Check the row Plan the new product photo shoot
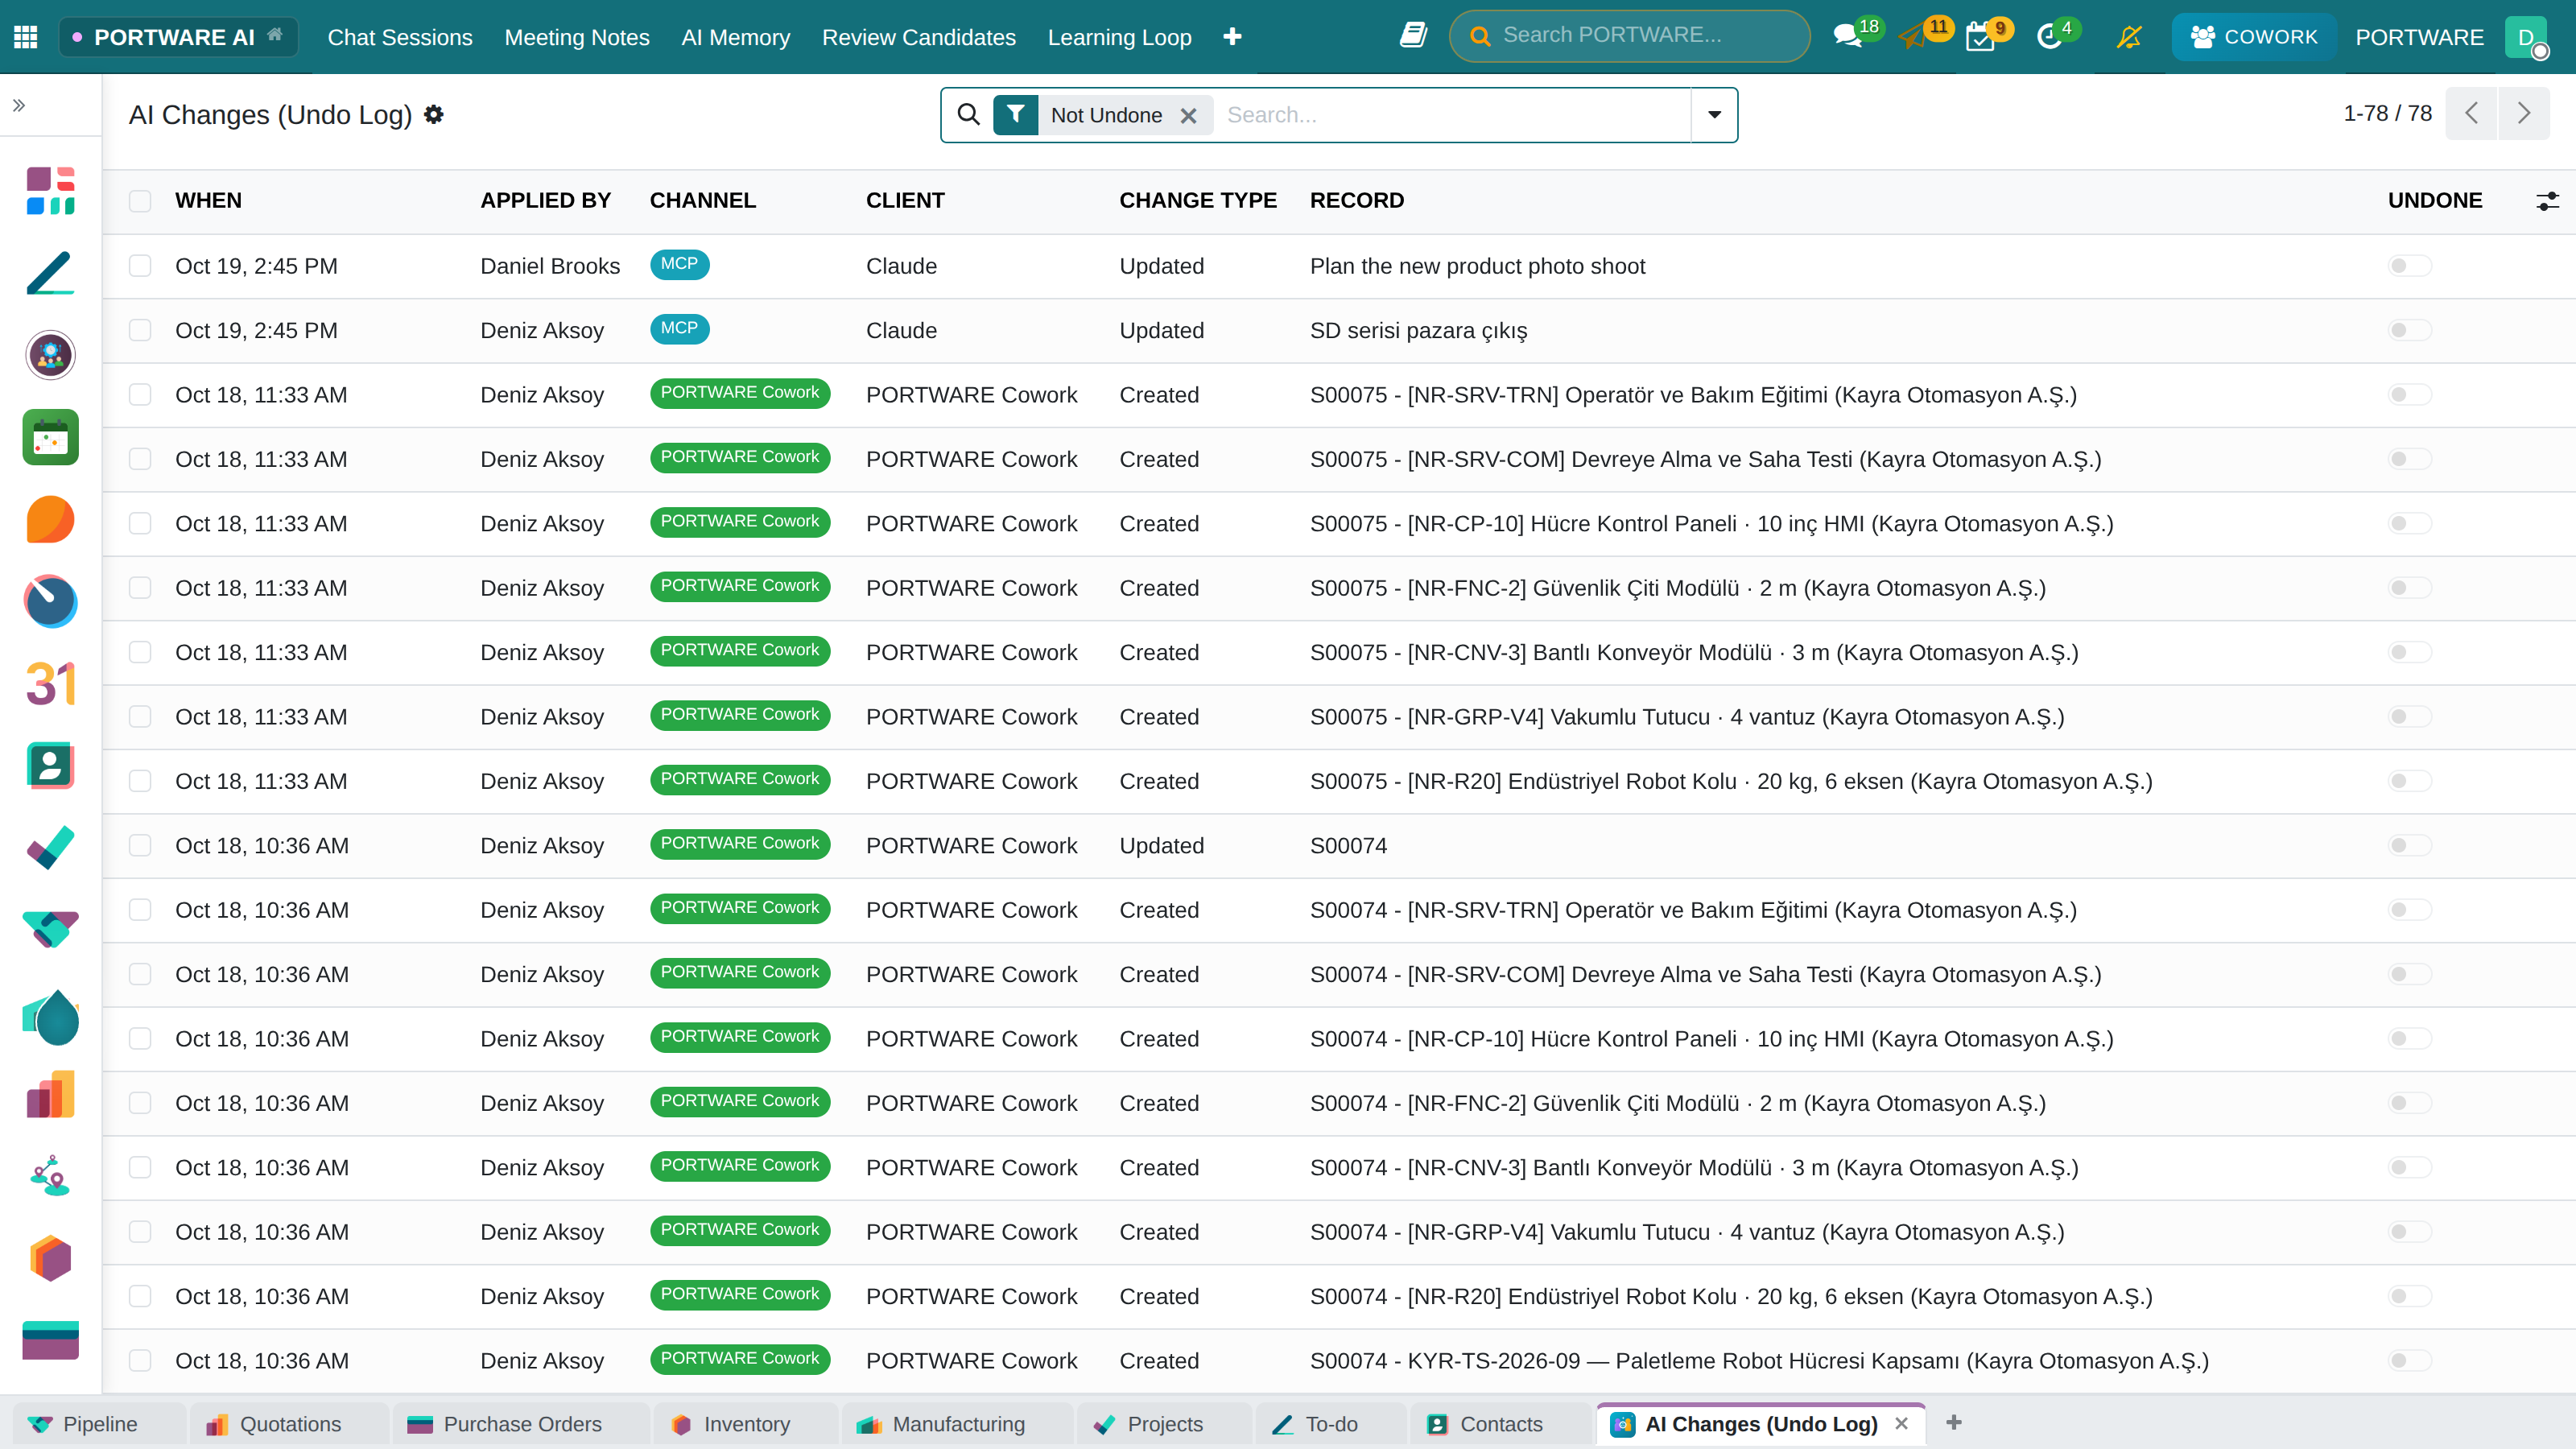 click(x=140, y=266)
